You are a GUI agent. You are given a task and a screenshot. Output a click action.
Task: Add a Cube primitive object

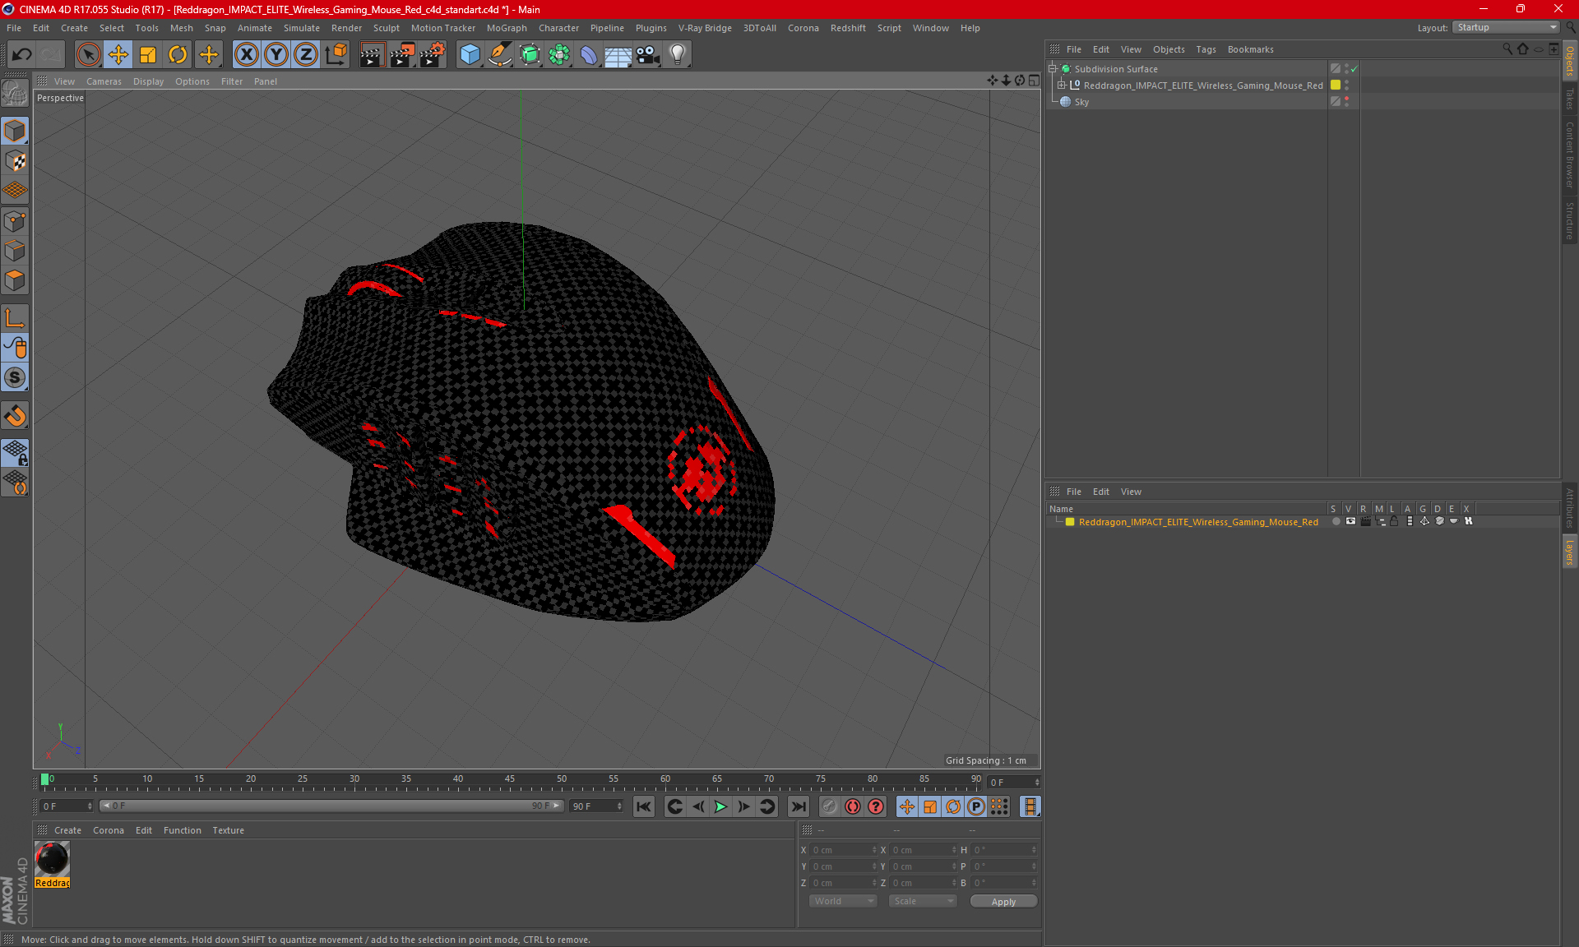pos(470,54)
